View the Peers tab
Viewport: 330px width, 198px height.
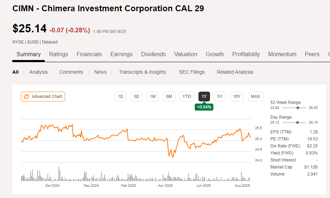tap(312, 54)
